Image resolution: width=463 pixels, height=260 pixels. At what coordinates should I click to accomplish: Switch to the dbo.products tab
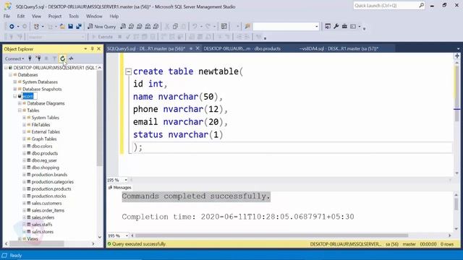click(242, 48)
